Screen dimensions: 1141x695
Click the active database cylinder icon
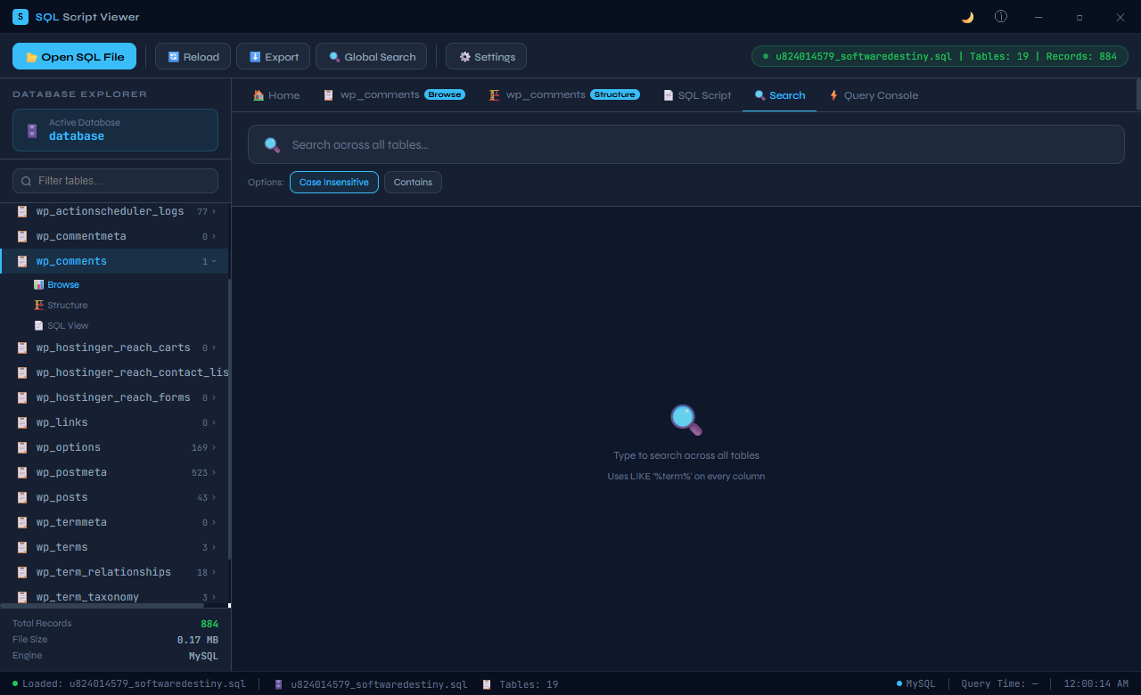click(32, 131)
